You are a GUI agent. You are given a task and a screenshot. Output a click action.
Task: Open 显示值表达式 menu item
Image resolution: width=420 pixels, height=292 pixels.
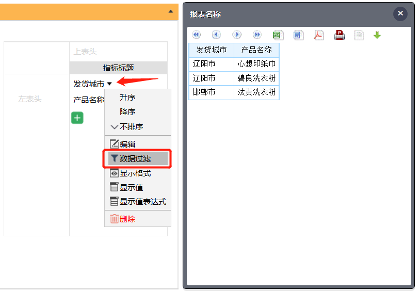click(138, 201)
